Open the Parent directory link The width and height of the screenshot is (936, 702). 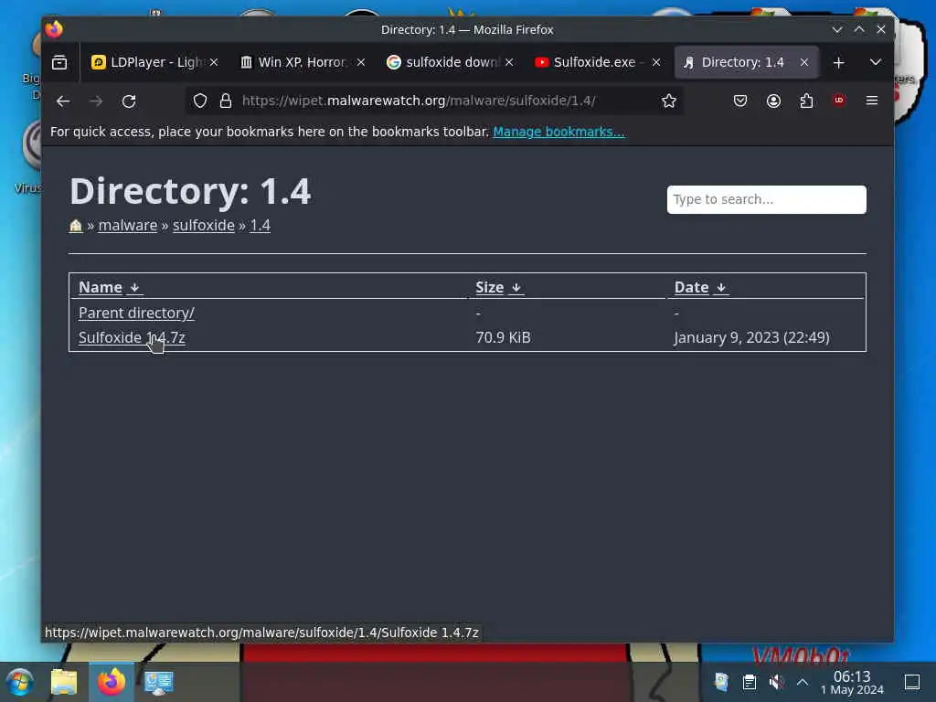click(x=136, y=313)
